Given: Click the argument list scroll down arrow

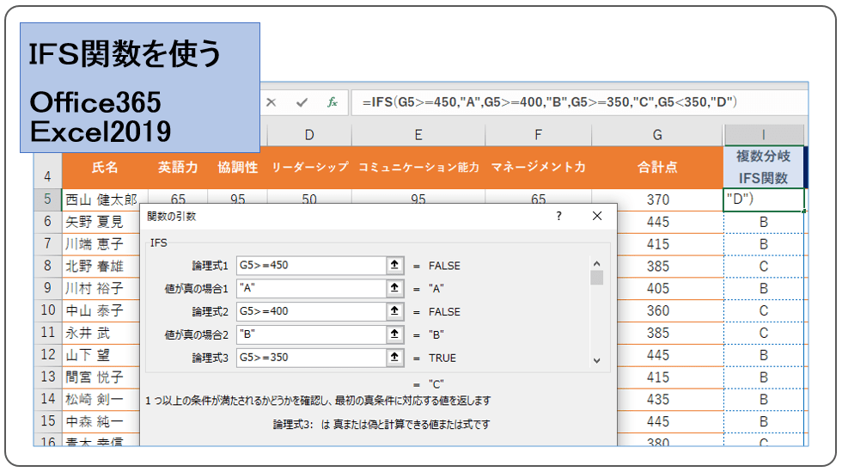Looking at the screenshot, I should (x=596, y=361).
